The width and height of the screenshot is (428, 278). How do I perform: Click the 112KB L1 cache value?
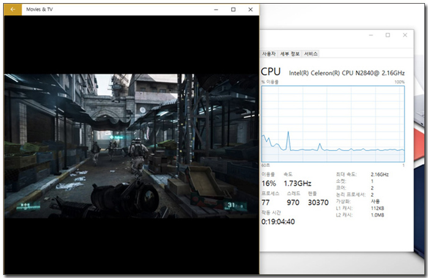(377, 208)
